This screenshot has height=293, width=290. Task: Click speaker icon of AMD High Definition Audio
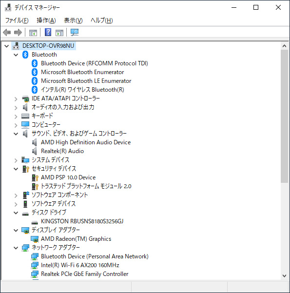pos(35,142)
